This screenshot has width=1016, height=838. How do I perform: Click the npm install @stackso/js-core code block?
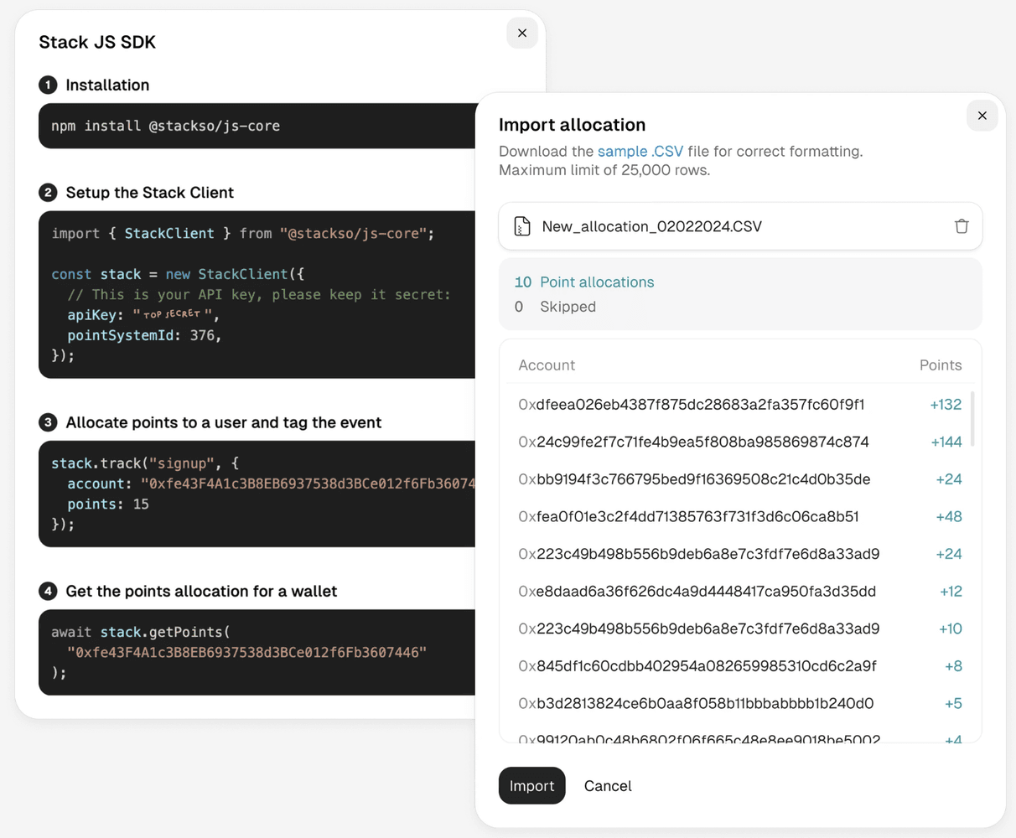click(257, 126)
